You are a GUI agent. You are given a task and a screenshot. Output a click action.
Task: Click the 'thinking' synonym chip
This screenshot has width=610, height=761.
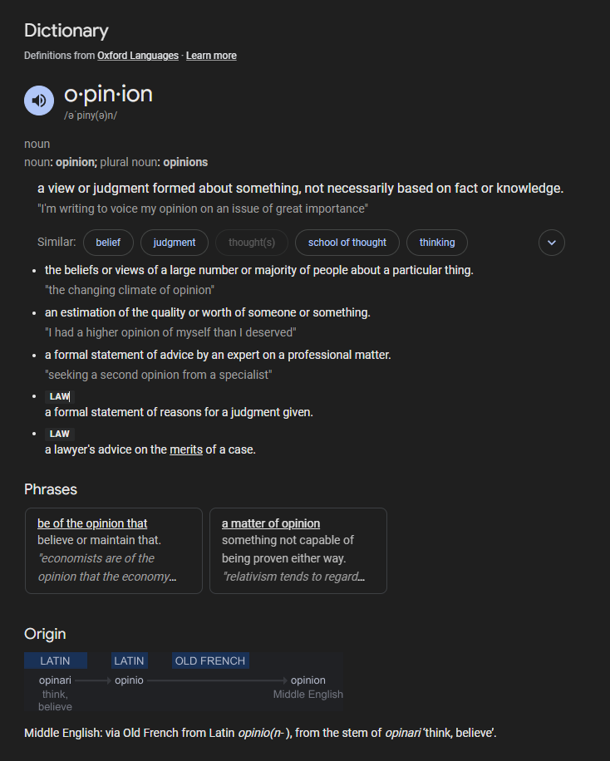437,243
